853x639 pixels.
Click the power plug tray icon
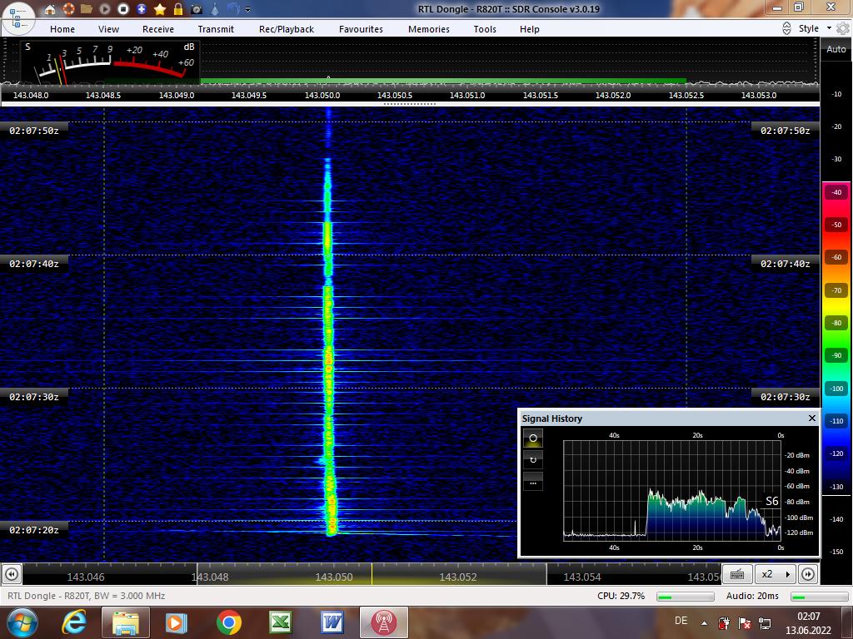pos(724,622)
